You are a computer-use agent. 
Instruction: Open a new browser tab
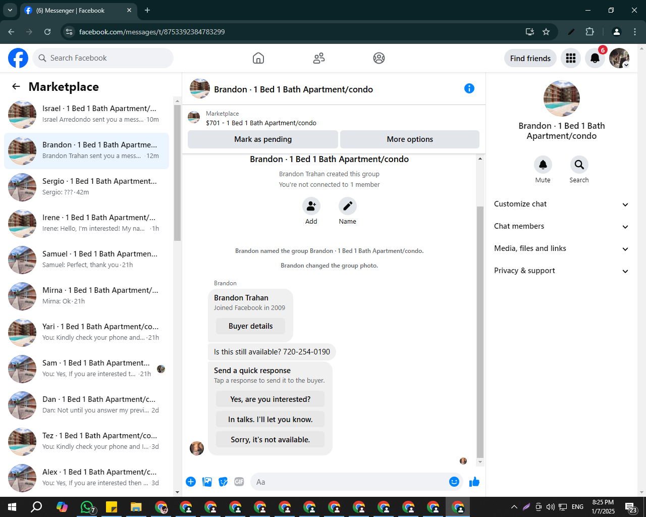click(147, 10)
